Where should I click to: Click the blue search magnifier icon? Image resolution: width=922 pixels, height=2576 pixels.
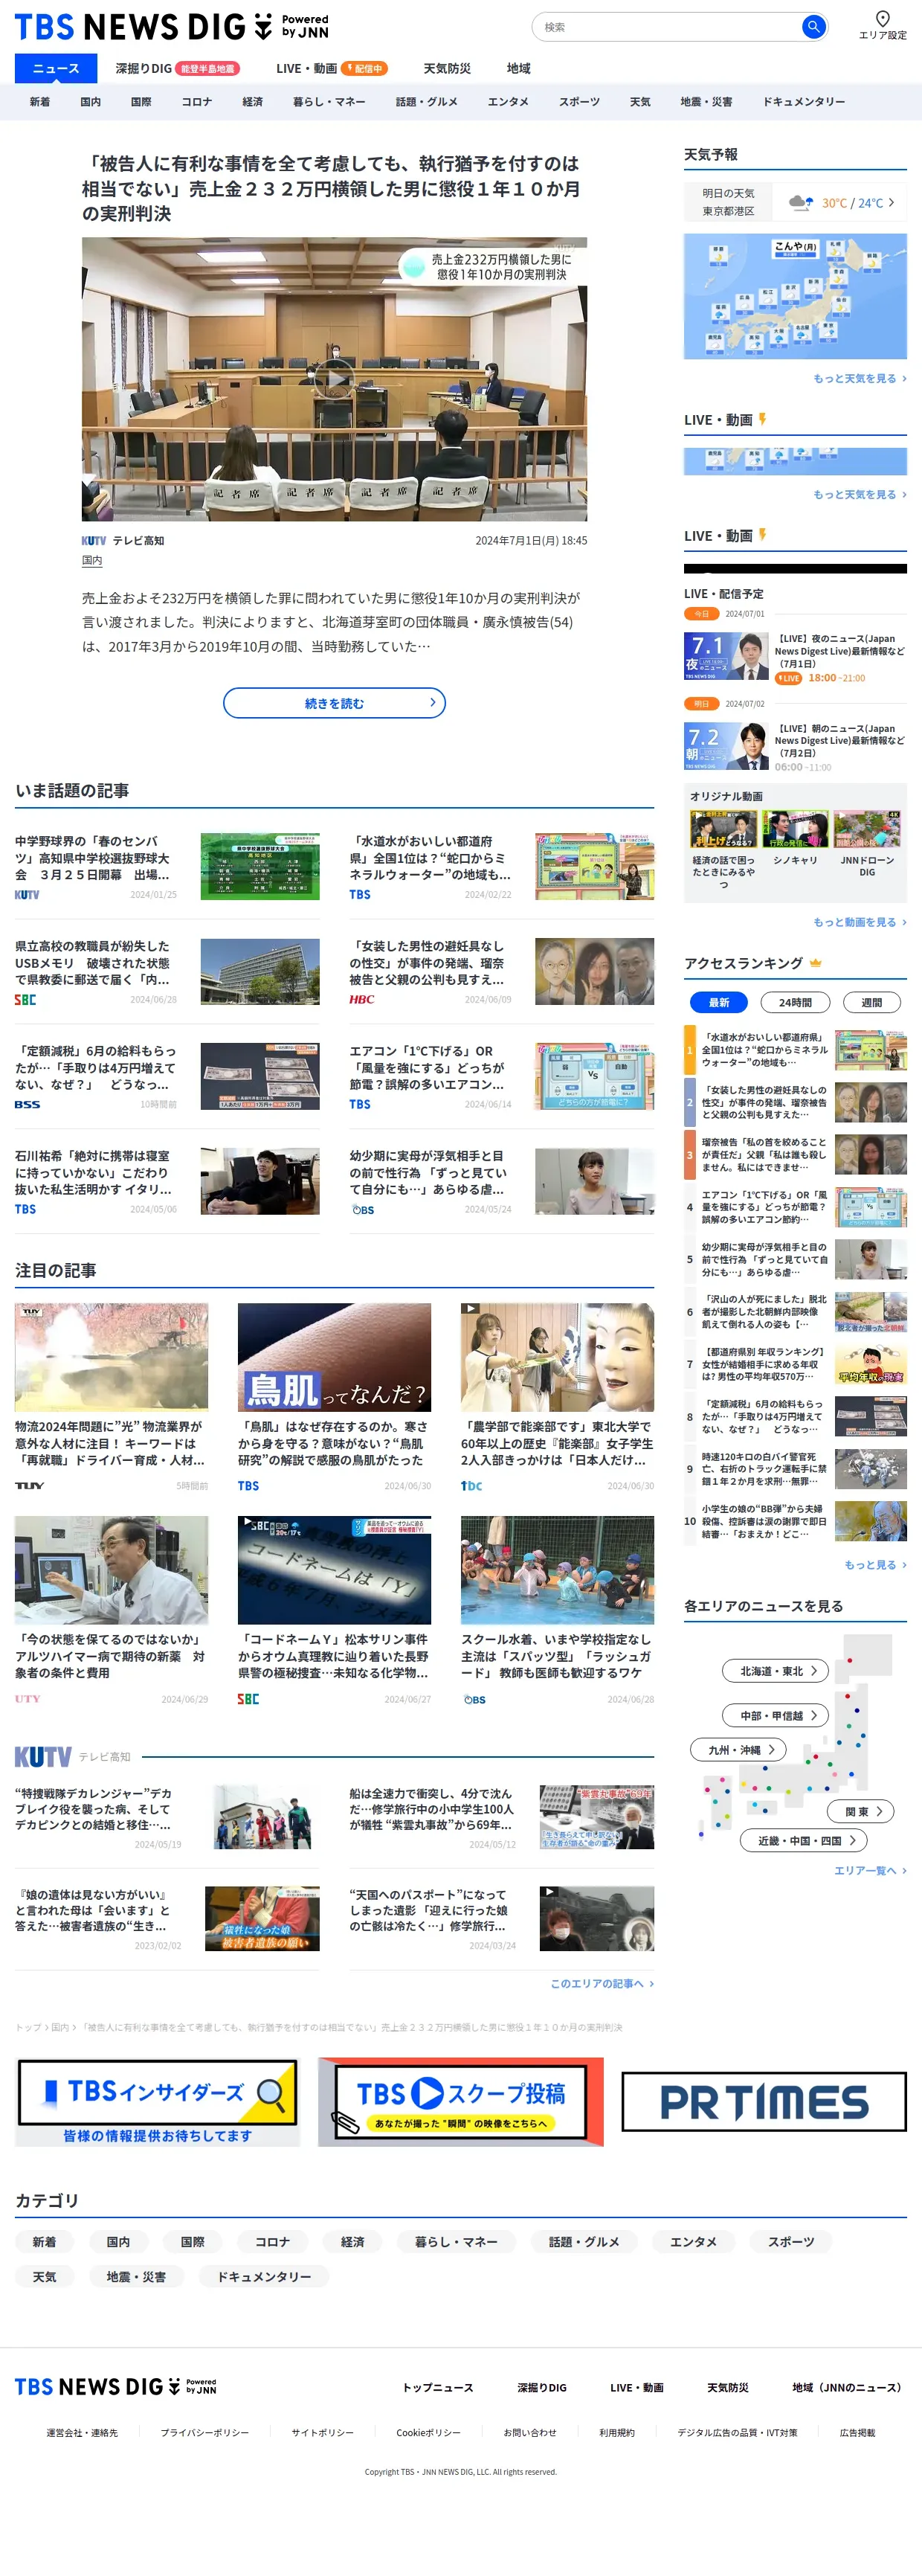[x=813, y=27]
